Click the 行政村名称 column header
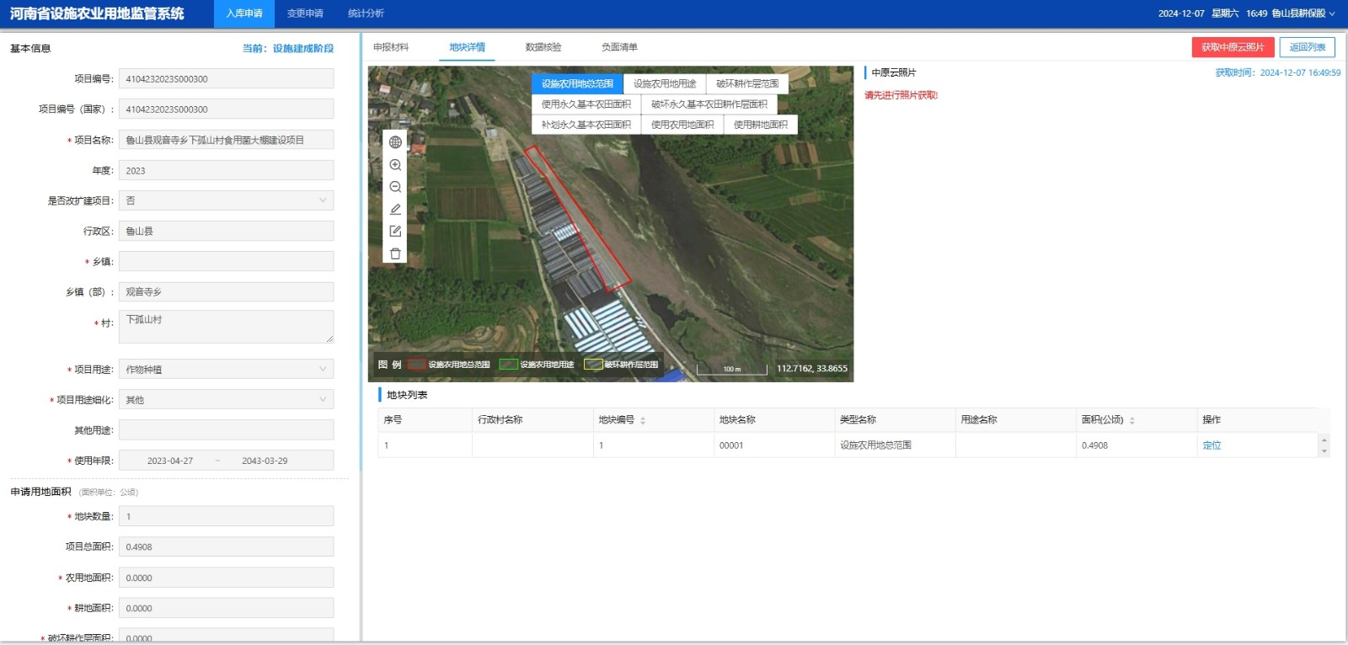The width and height of the screenshot is (1348, 645). [x=532, y=419]
